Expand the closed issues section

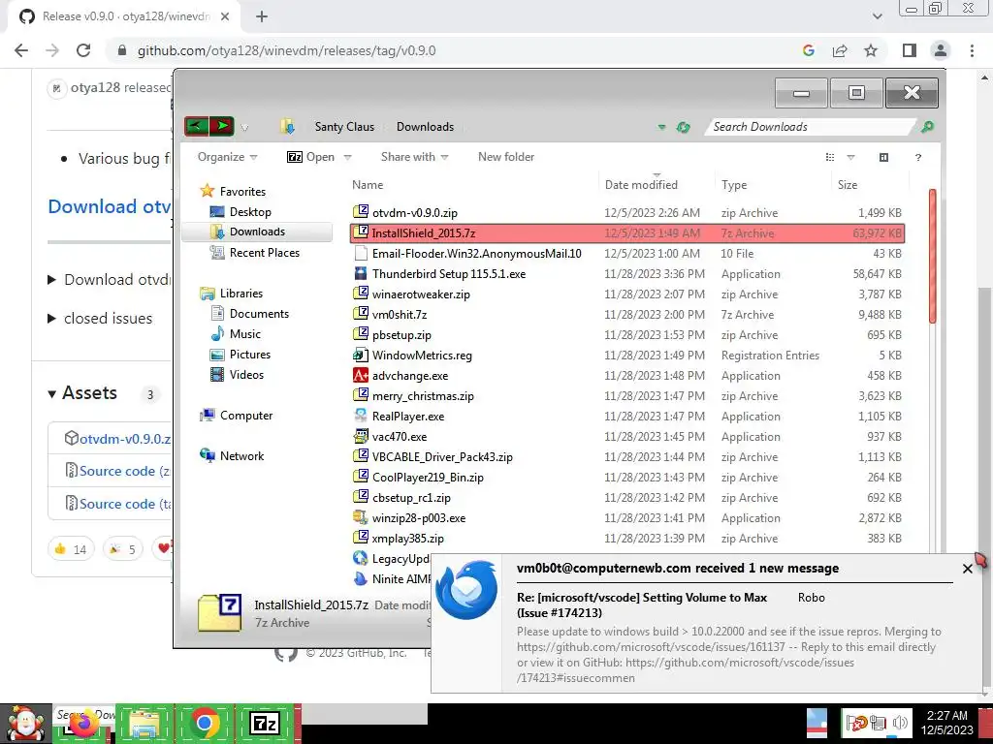pos(52,318)
